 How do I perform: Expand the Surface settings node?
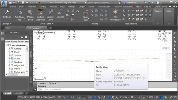point(9,55)
